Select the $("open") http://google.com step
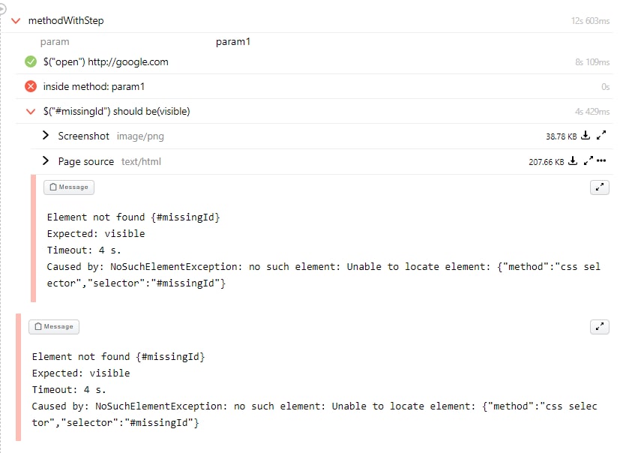 [x=106, y=61]
